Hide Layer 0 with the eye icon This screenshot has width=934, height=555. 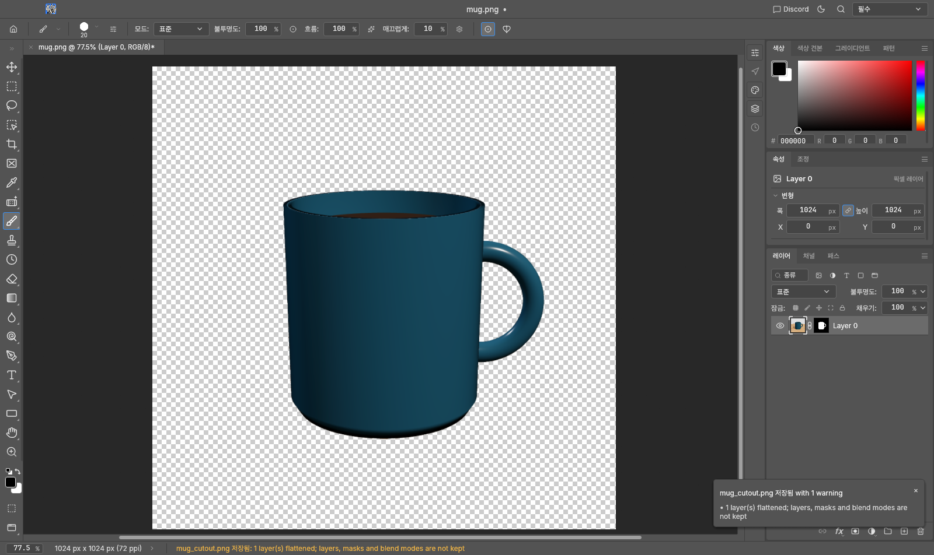click(x=780, y=326)
